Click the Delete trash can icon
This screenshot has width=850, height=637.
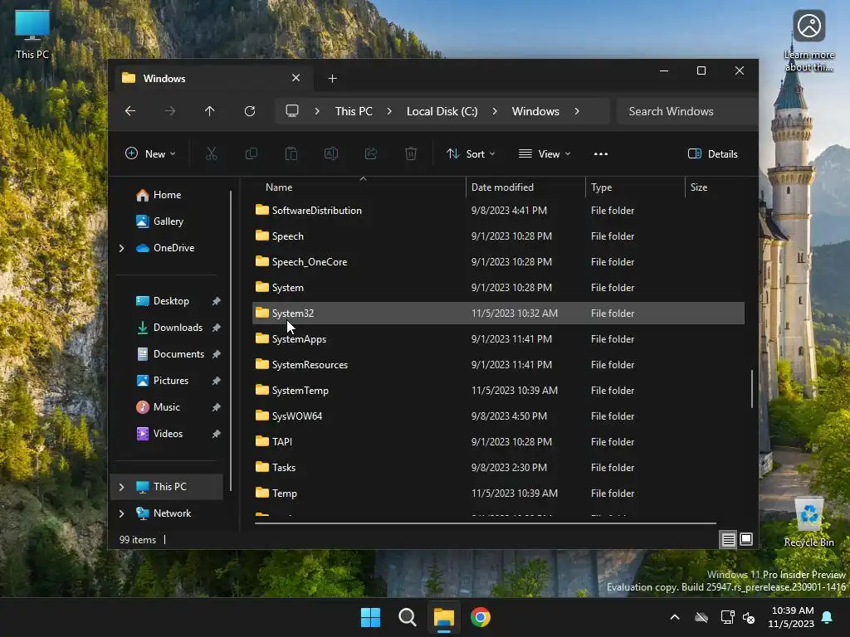click(x=411, y=153)
